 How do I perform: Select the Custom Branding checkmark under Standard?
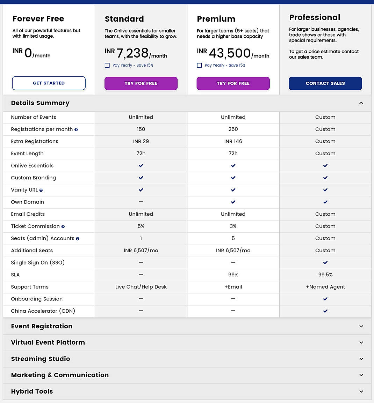tap(141, 178)
